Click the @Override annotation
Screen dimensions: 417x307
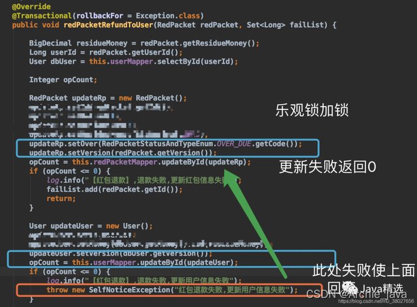pos(31,7)
